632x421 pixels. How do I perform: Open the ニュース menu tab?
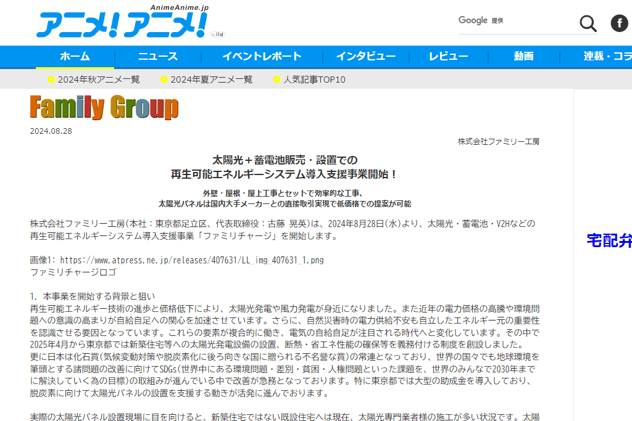(x=158, y=56)
